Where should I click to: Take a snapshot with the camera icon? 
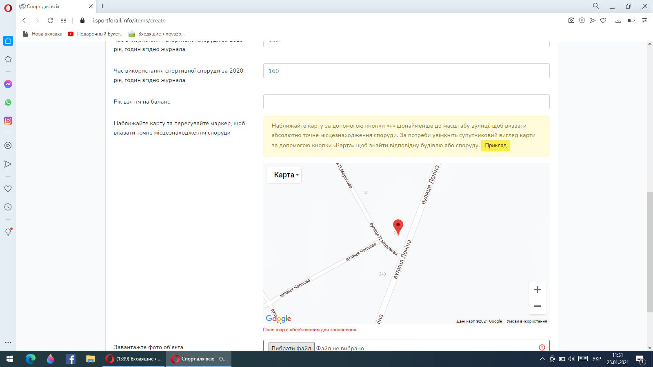[x=571, y=20]
